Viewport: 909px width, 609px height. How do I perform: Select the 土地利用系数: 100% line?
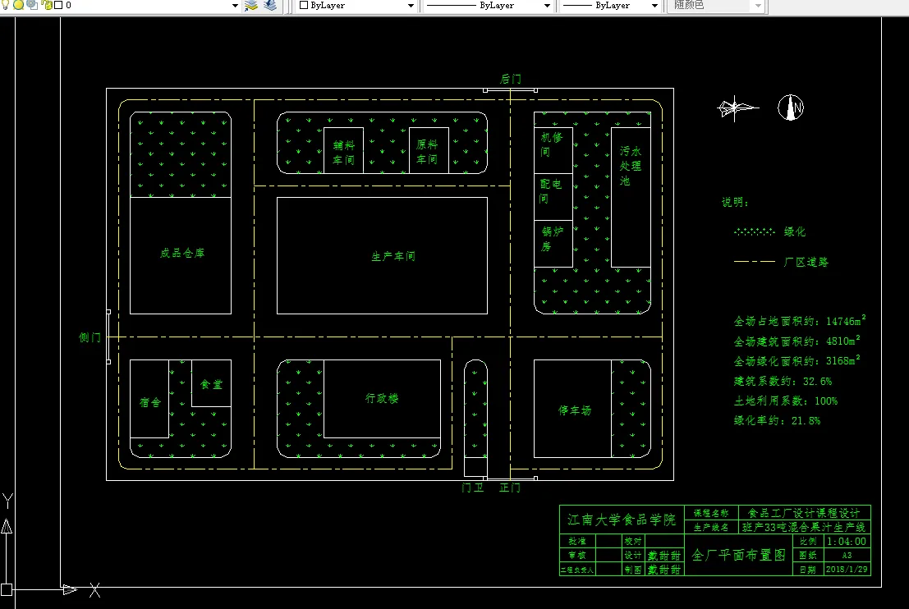(x=786, y=401)
